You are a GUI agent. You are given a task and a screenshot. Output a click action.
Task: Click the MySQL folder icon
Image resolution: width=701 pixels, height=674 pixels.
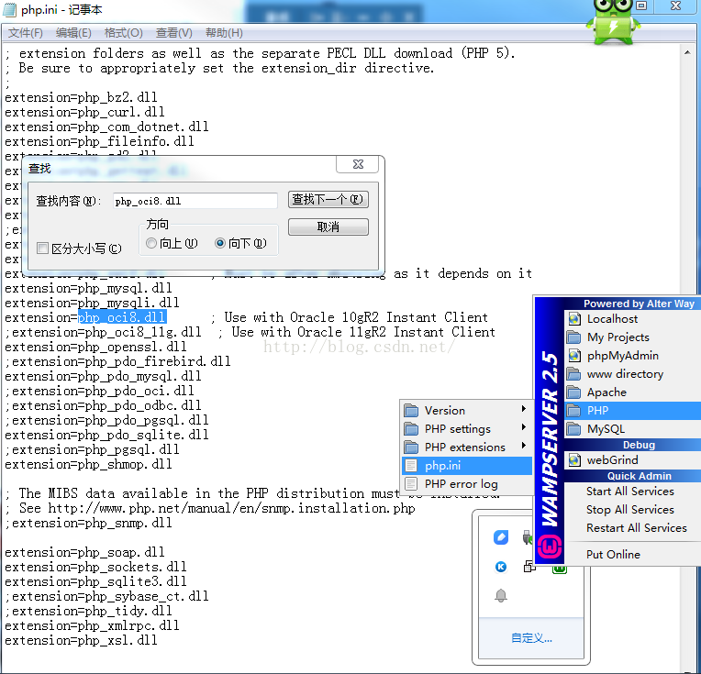574,428
